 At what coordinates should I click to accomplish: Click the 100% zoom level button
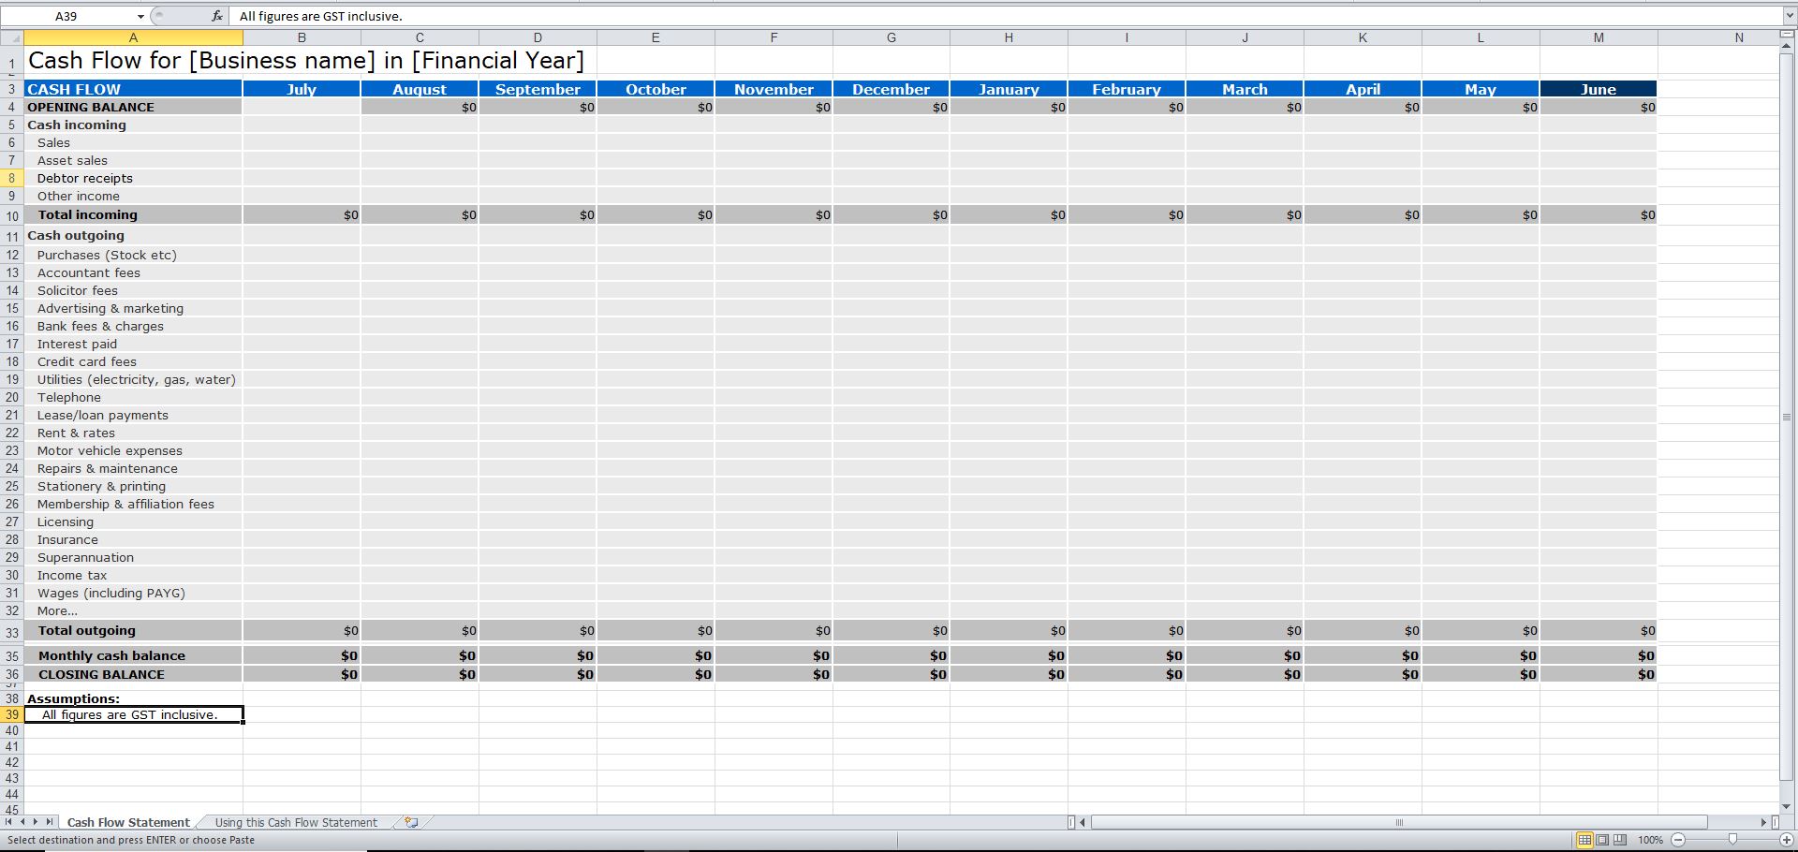tap(1651, 840)
